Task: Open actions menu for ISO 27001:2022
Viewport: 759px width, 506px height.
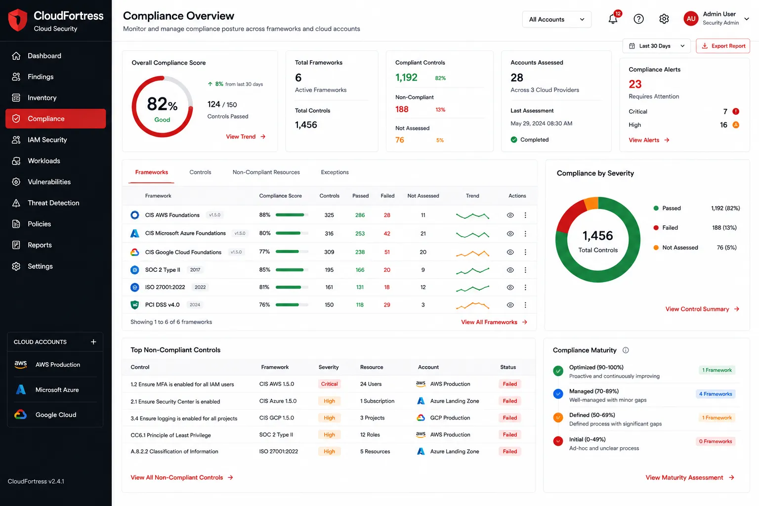Action: coord(525,288)
